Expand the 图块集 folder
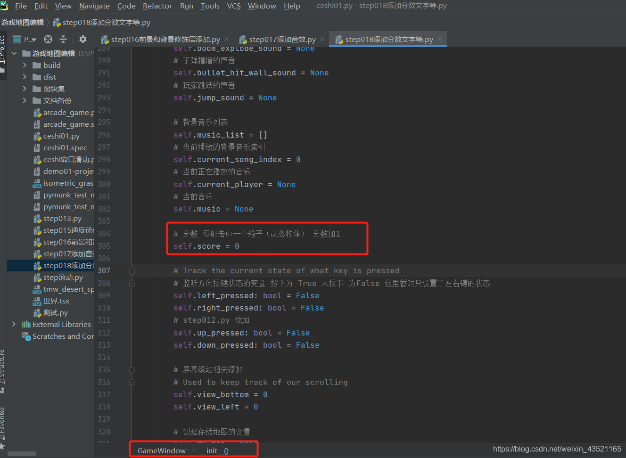This screenshot has height=458, width=626. tap(25, 89)
